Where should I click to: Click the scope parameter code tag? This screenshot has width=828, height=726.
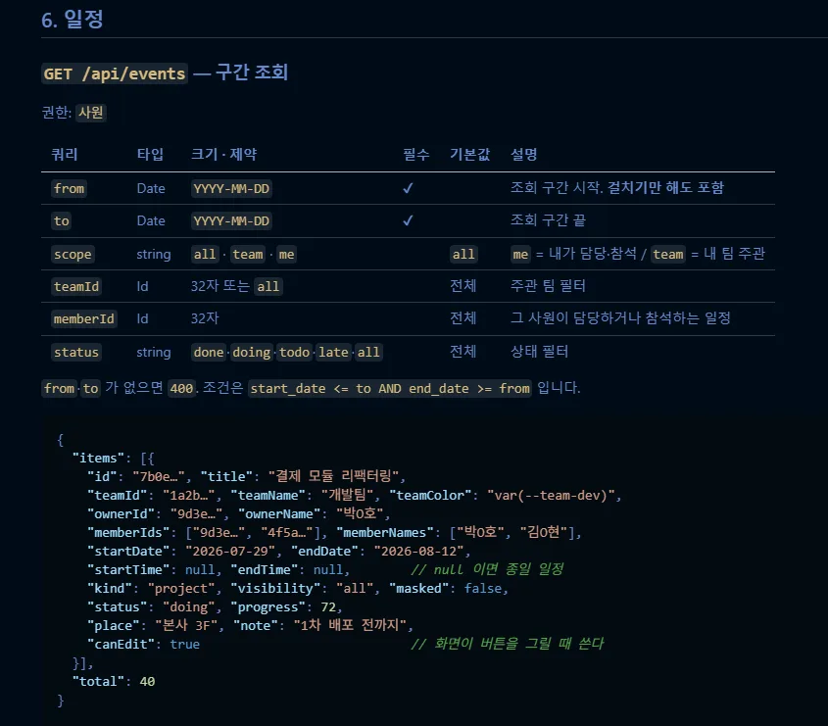73,255
